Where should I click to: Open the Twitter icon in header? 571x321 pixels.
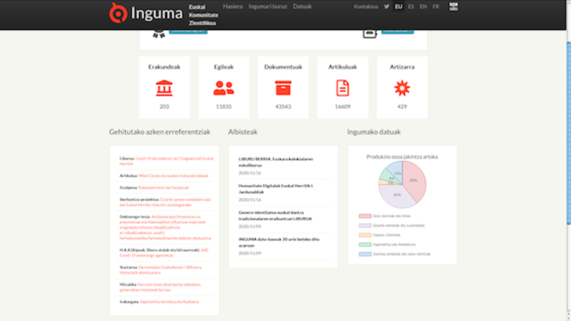click(x=386, y=6)
